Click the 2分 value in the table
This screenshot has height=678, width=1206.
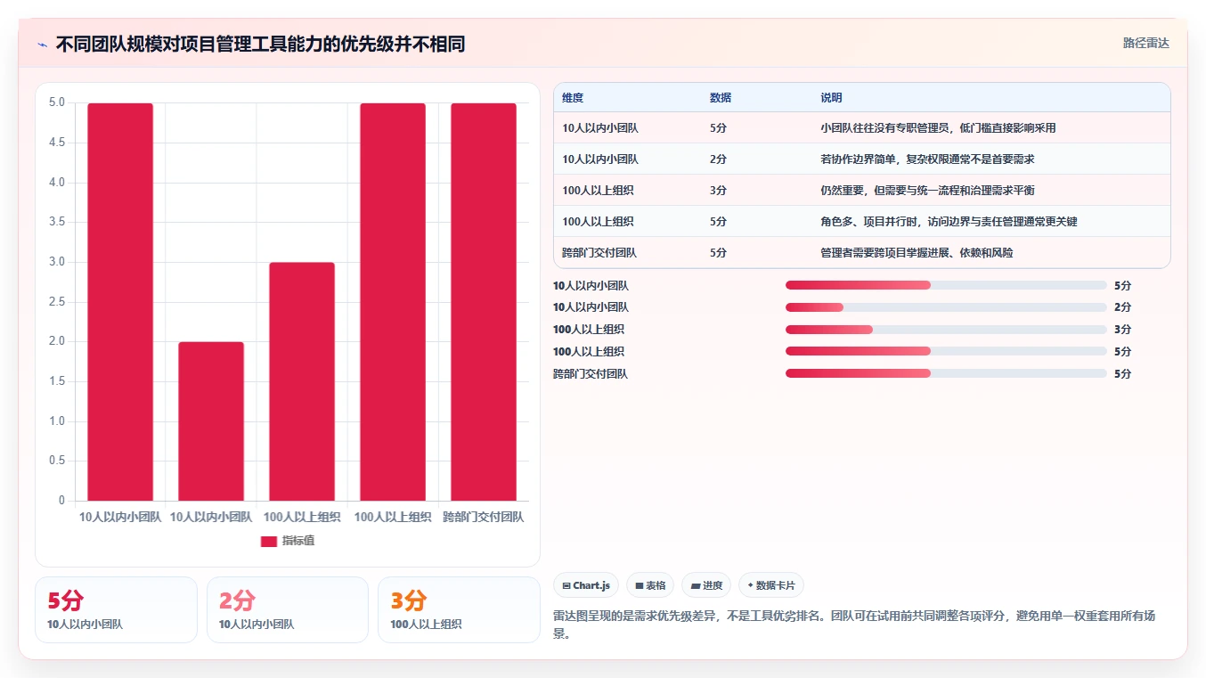pos(718,159)
